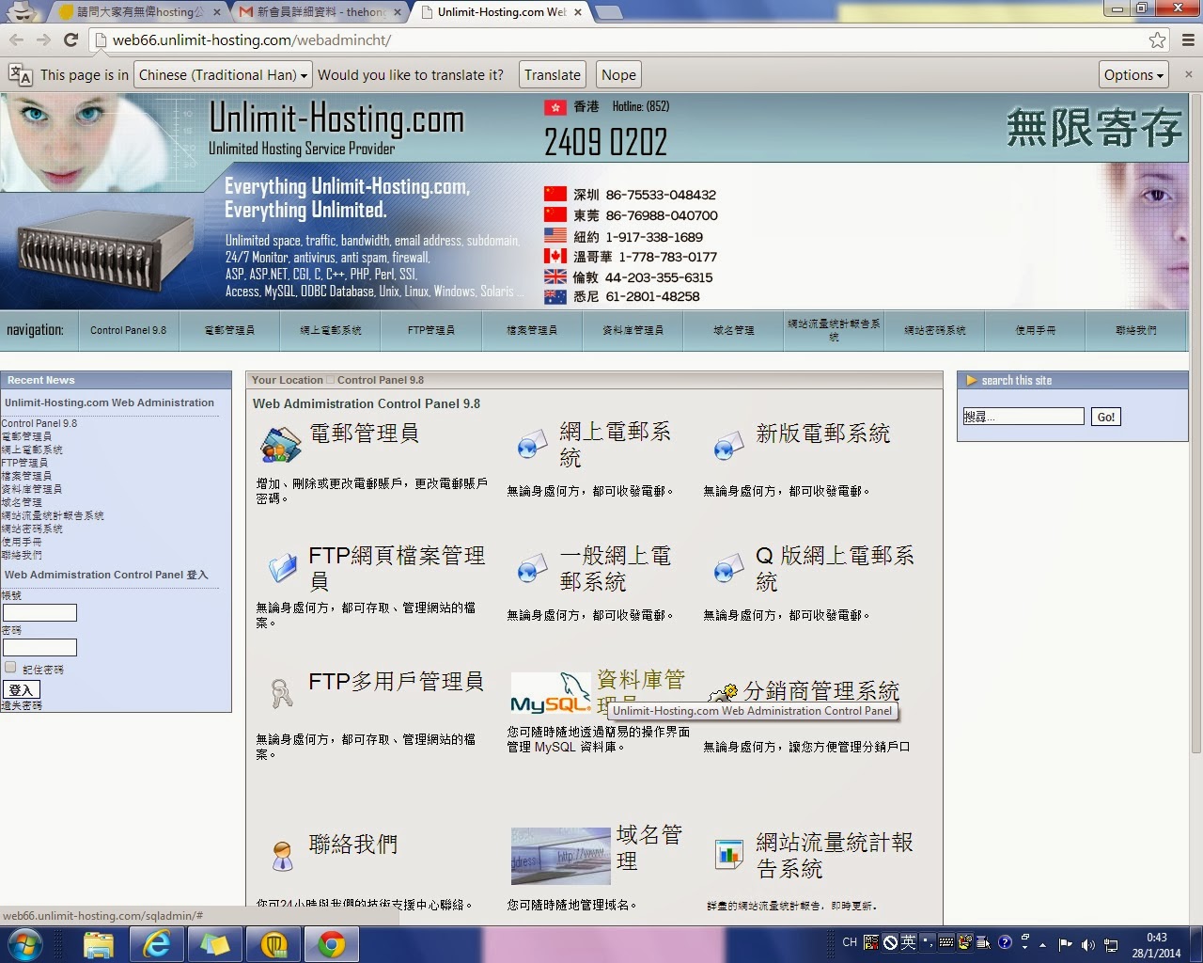Click the 電郵管理員 heading link

365,433
